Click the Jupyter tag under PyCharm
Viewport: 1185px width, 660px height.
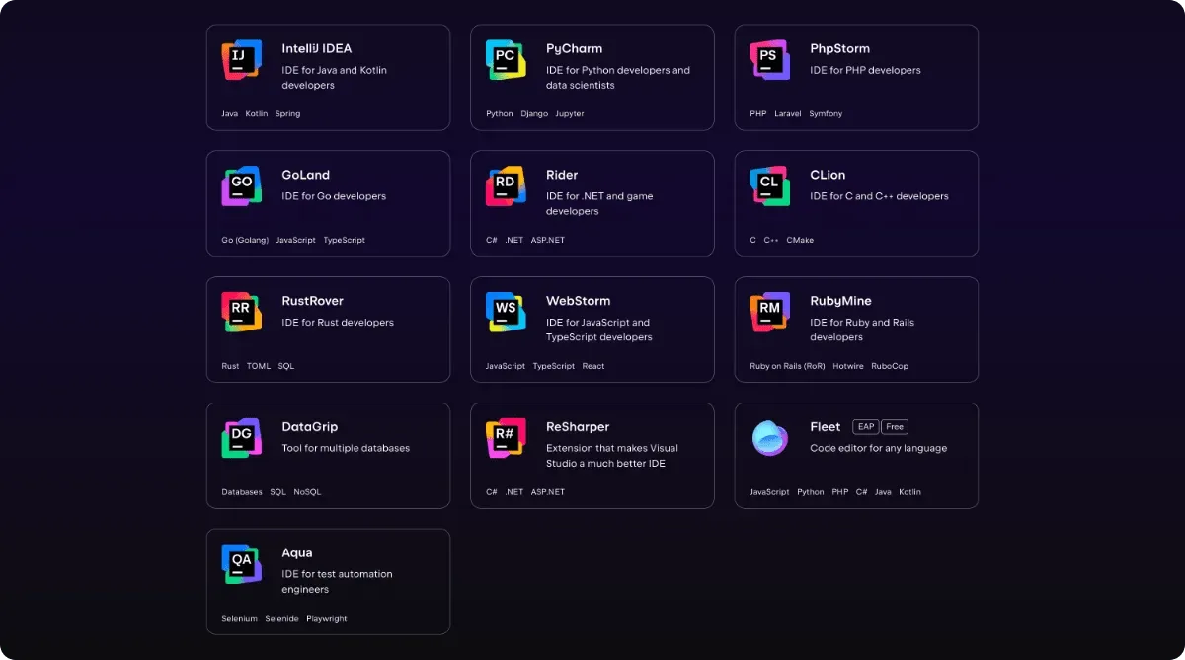click(570, 114)
